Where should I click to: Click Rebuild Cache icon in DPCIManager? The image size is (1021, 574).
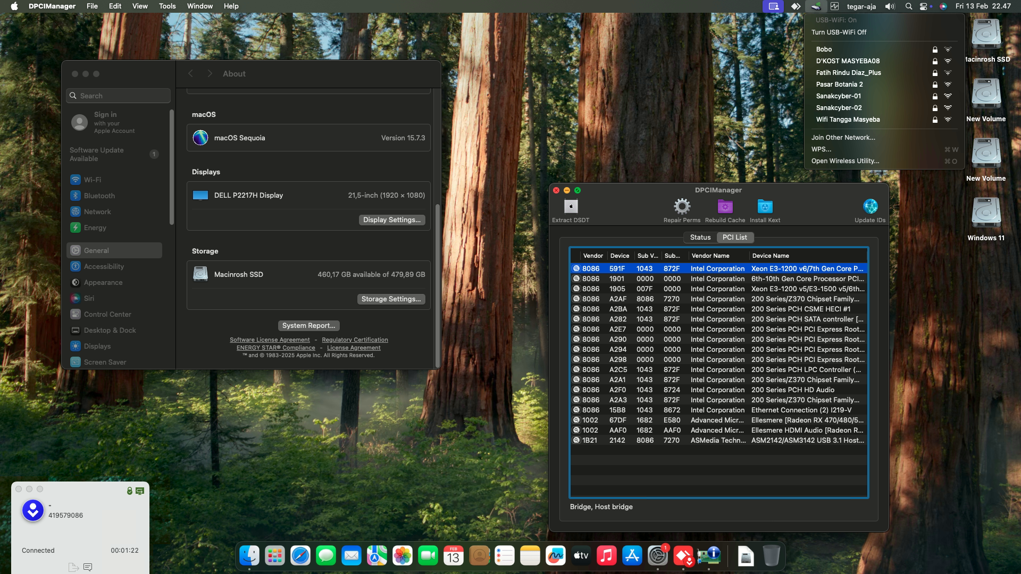725,206
